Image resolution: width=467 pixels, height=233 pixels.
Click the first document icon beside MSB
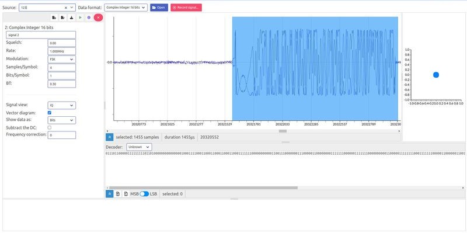(118, 194)
